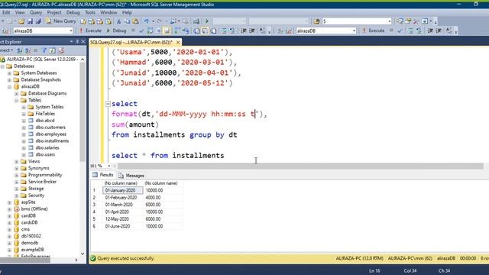This screenshot has height=275, width=489.
Task: Expand the System Databases node
Action: [9, 73]
